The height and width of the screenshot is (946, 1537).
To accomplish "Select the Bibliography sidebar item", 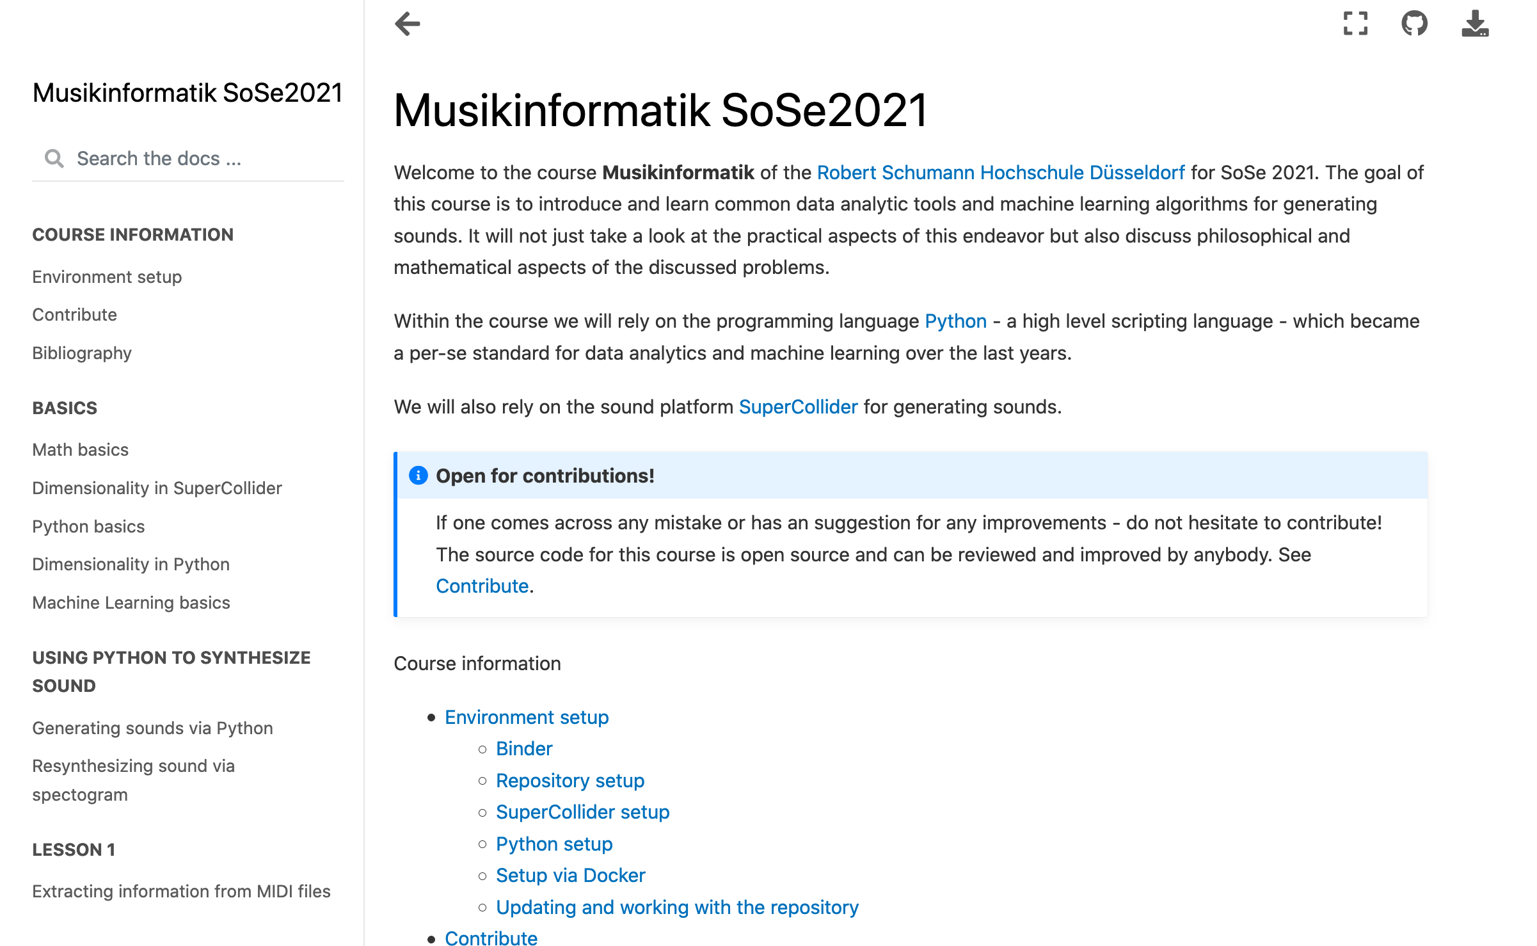I will [81, 353].
